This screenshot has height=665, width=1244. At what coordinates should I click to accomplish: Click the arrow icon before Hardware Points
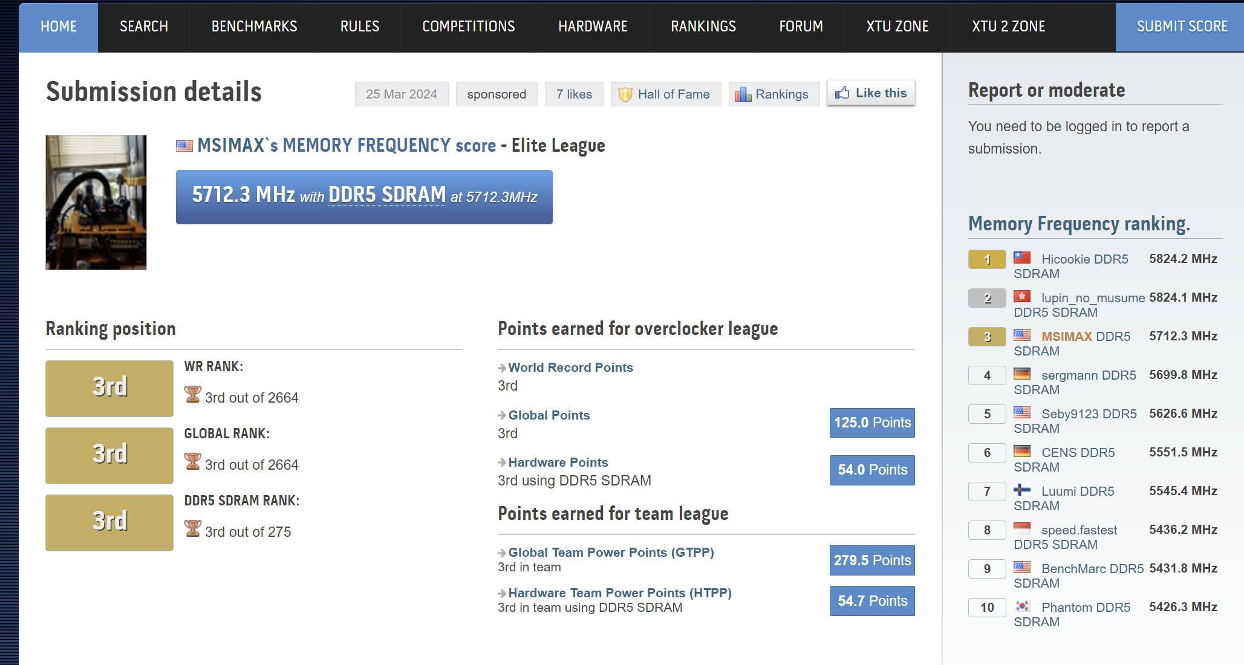[502, 462]
